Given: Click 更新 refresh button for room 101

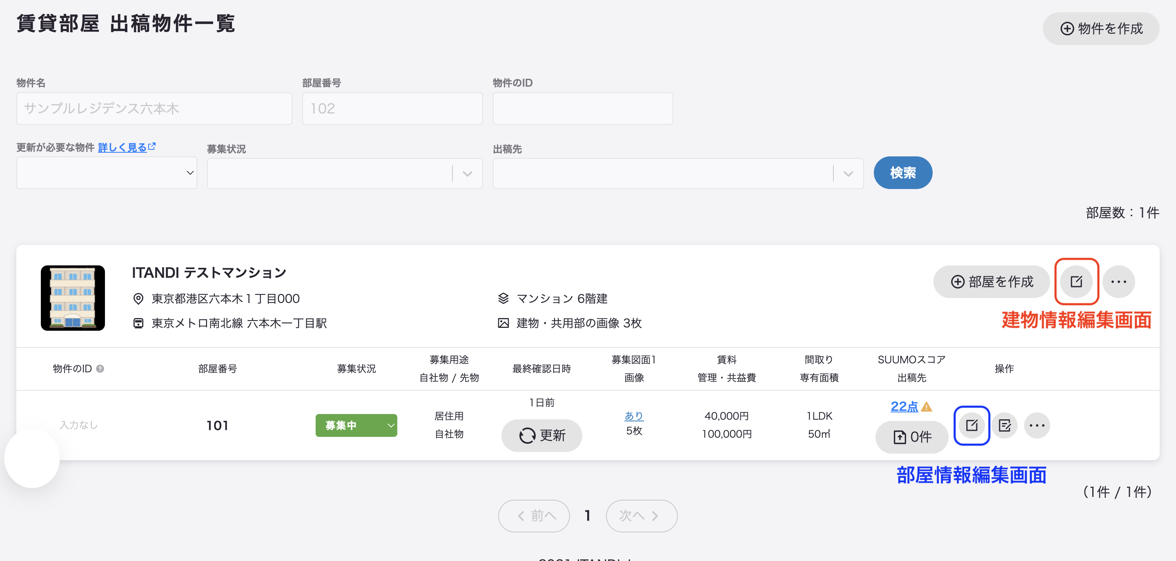Looking at the screenshot, I should 541,436.
